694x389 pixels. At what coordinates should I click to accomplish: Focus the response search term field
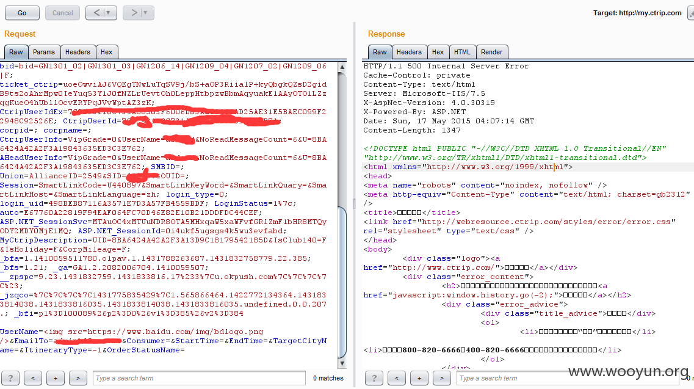coord(568,378)
